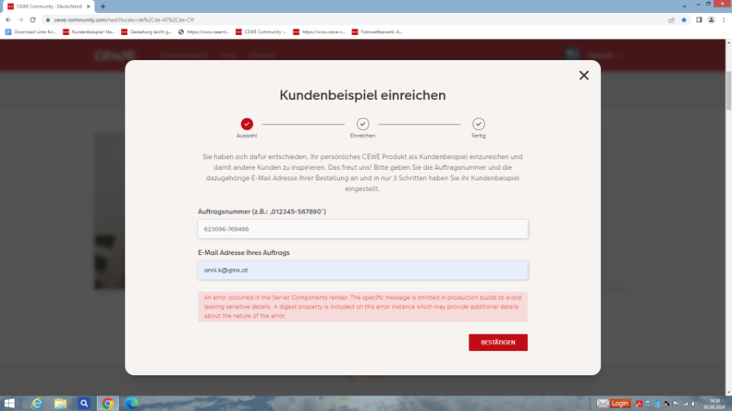Click the orange Login taskbar button

(620, 404)
